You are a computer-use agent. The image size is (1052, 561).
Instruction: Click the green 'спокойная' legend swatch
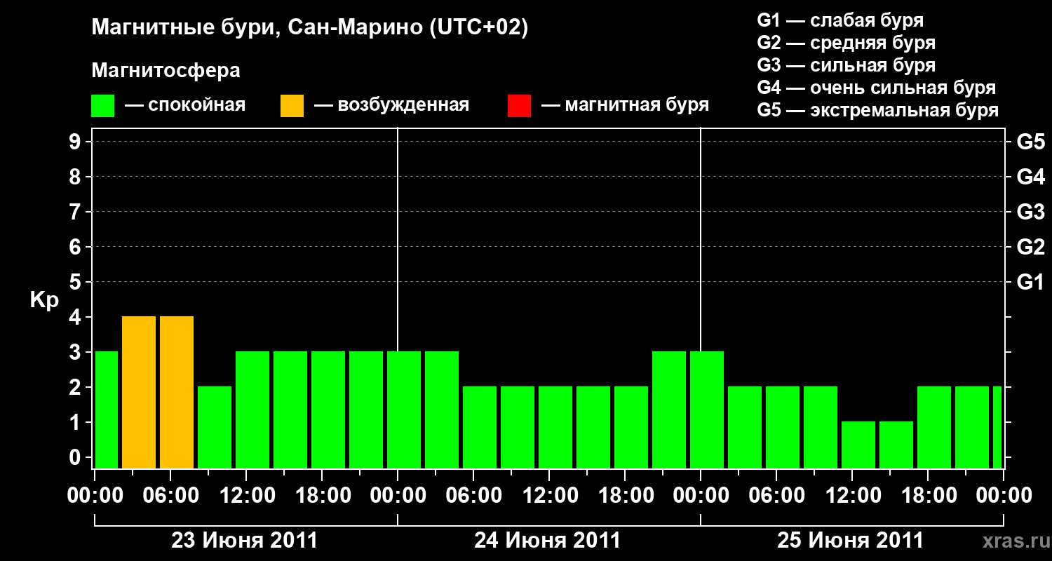(103, 106)
